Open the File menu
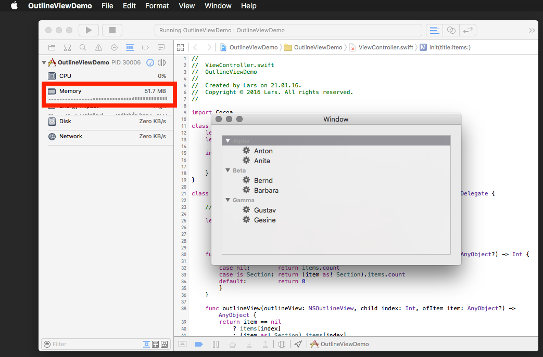543x357 pixels. pos(107,6)
